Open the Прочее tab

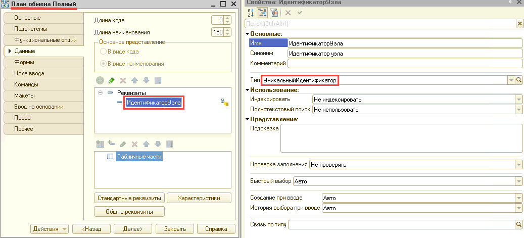[43, 129]
